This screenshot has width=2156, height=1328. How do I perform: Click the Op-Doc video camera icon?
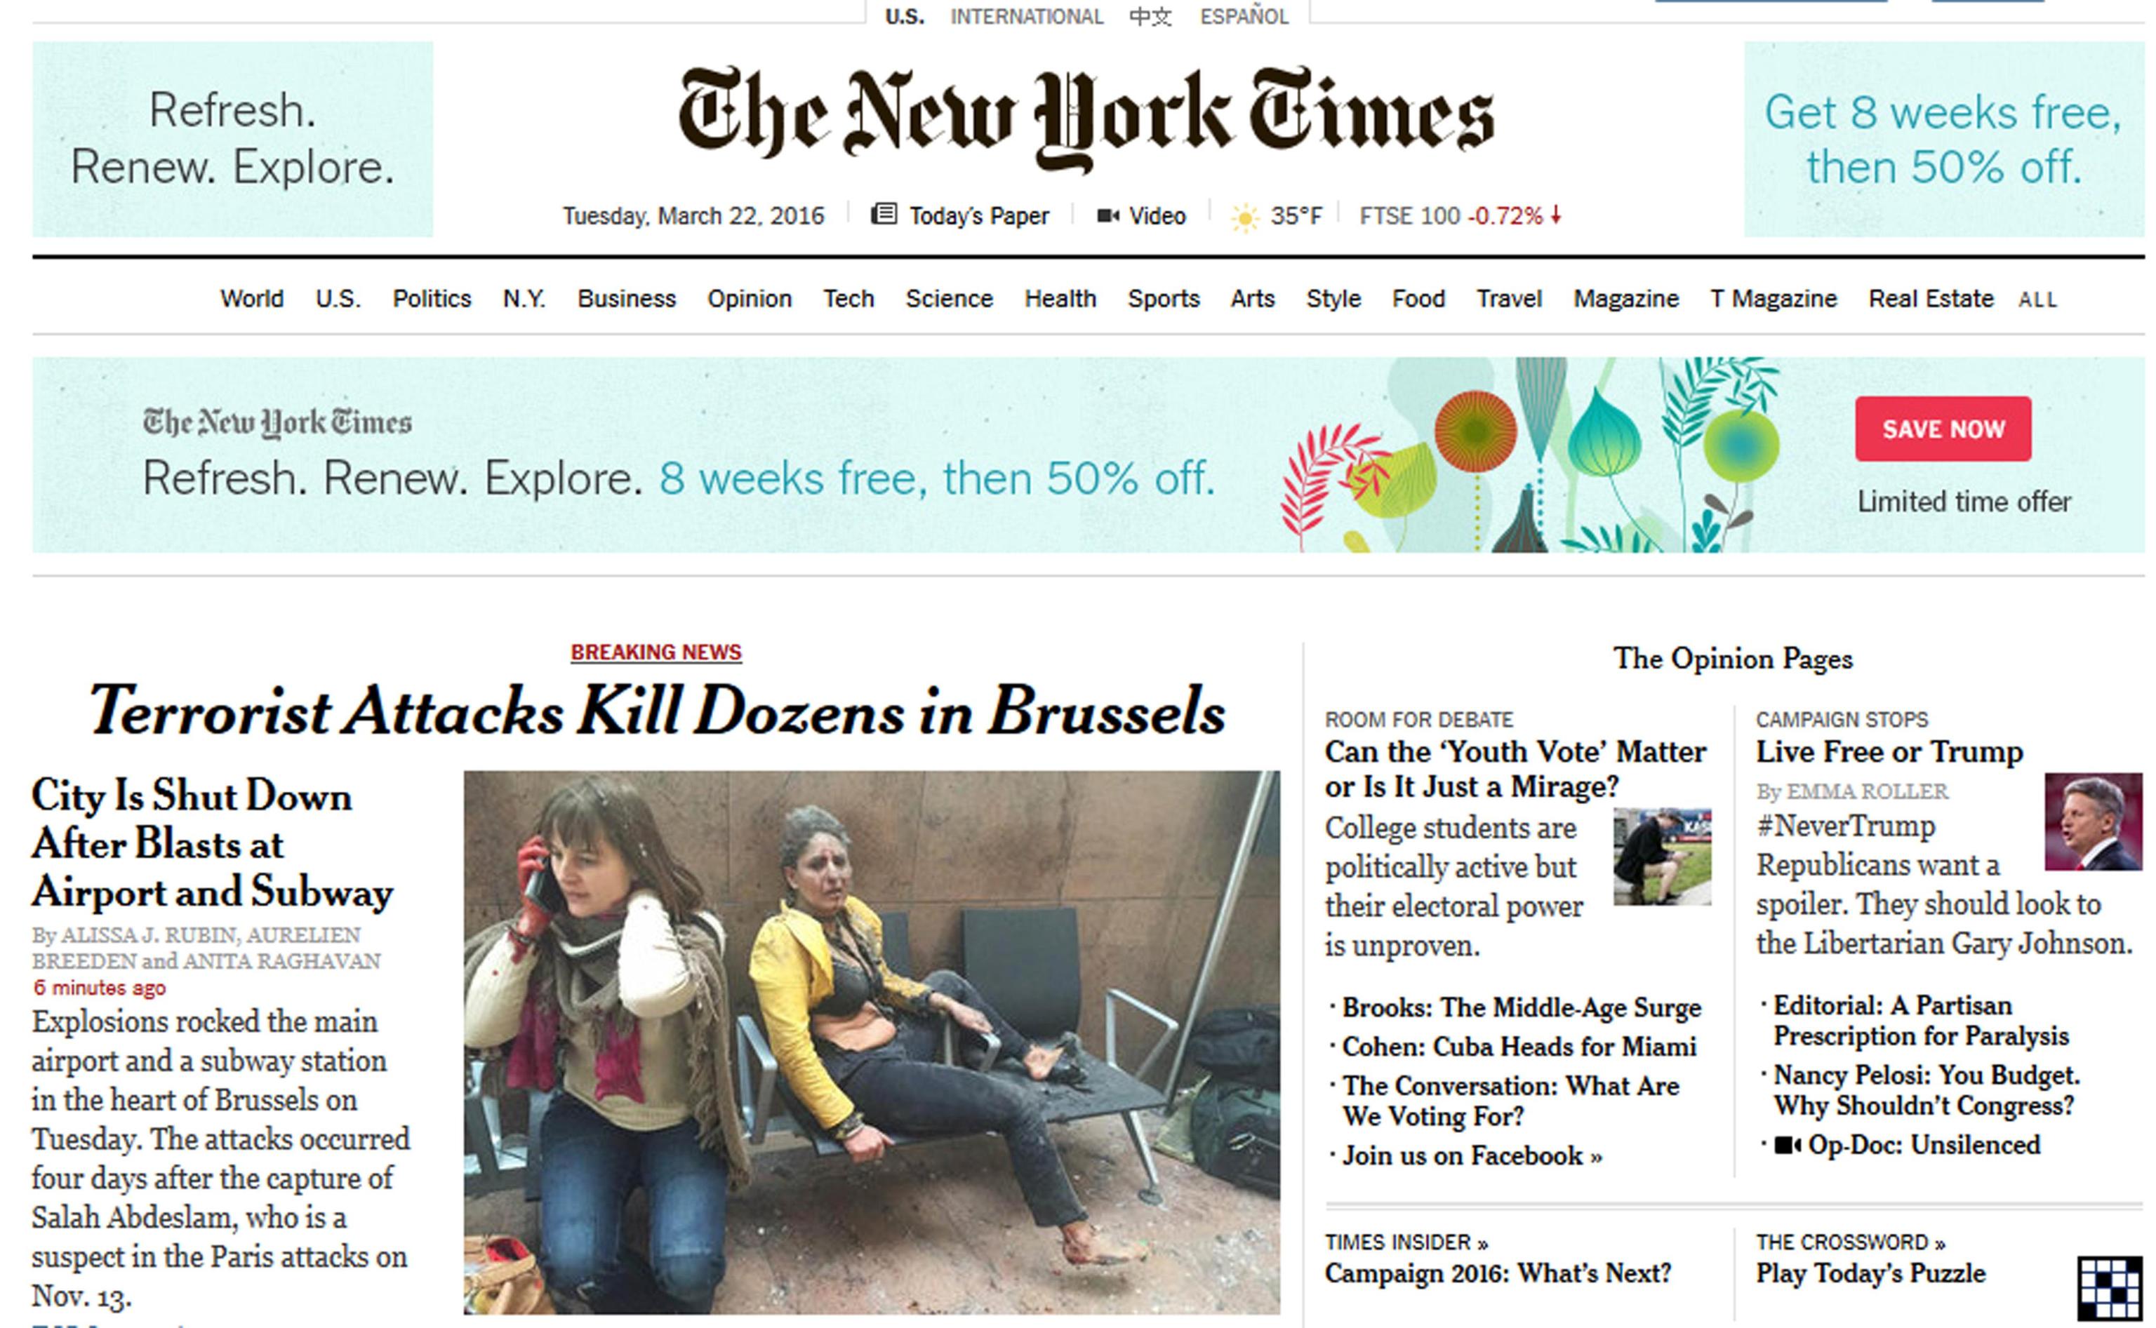(x=1788, y=1146)
